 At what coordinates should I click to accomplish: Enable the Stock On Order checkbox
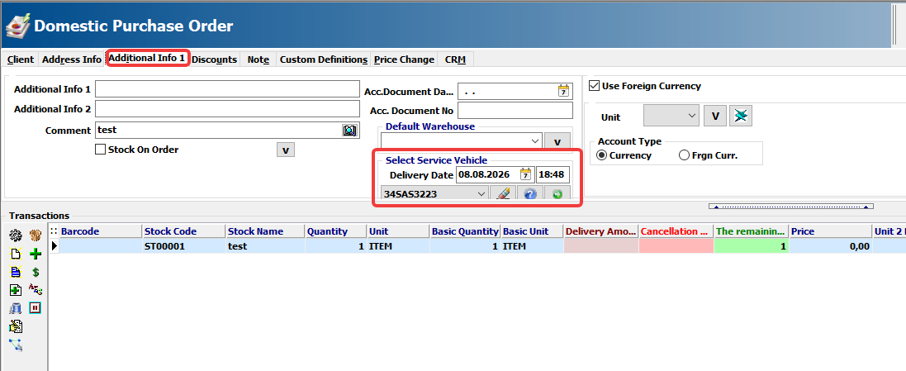[x=100, y=150]
